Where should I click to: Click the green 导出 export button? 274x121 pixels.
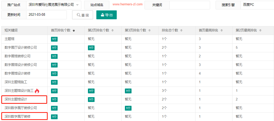click(x=107, y=15)
